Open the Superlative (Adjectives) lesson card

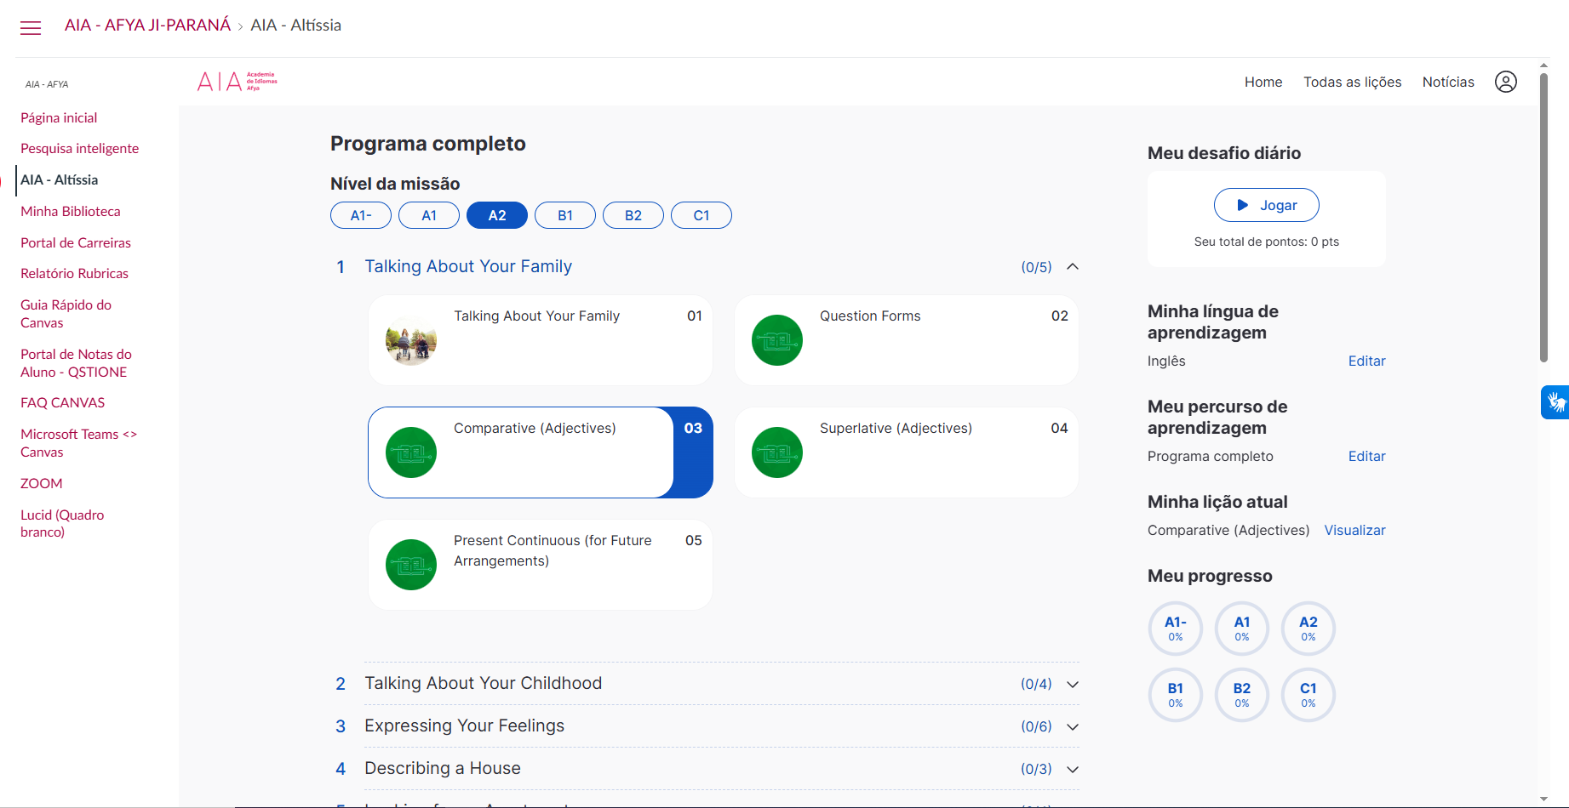(x=907, y=452)
